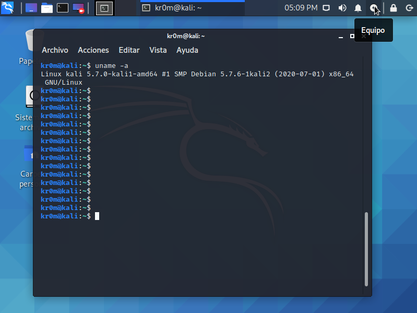Screen dimensions: 417x313
Task: Click the 05:09 PM clock
Action: (301, 8)
